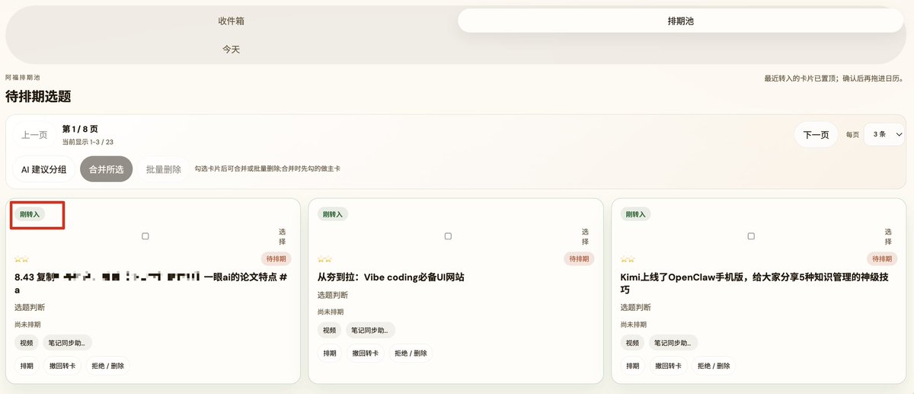
Task: Click the 排期 button on the 8.43 复制 card
Action: (27, 366)
